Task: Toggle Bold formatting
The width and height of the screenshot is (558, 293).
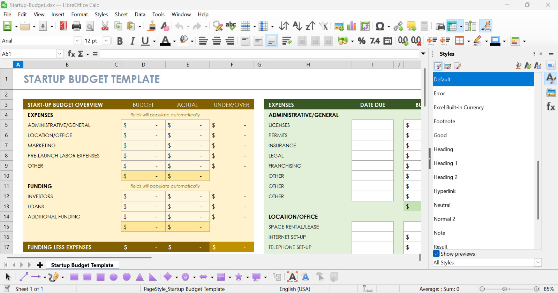Action: point(120,41)
